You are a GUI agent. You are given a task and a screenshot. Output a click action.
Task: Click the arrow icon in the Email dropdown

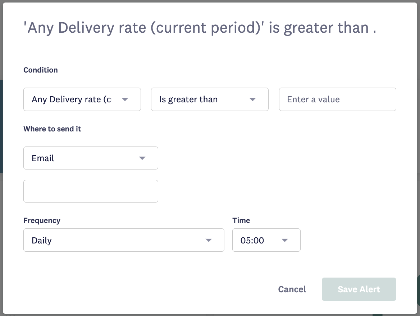[142, 158]
